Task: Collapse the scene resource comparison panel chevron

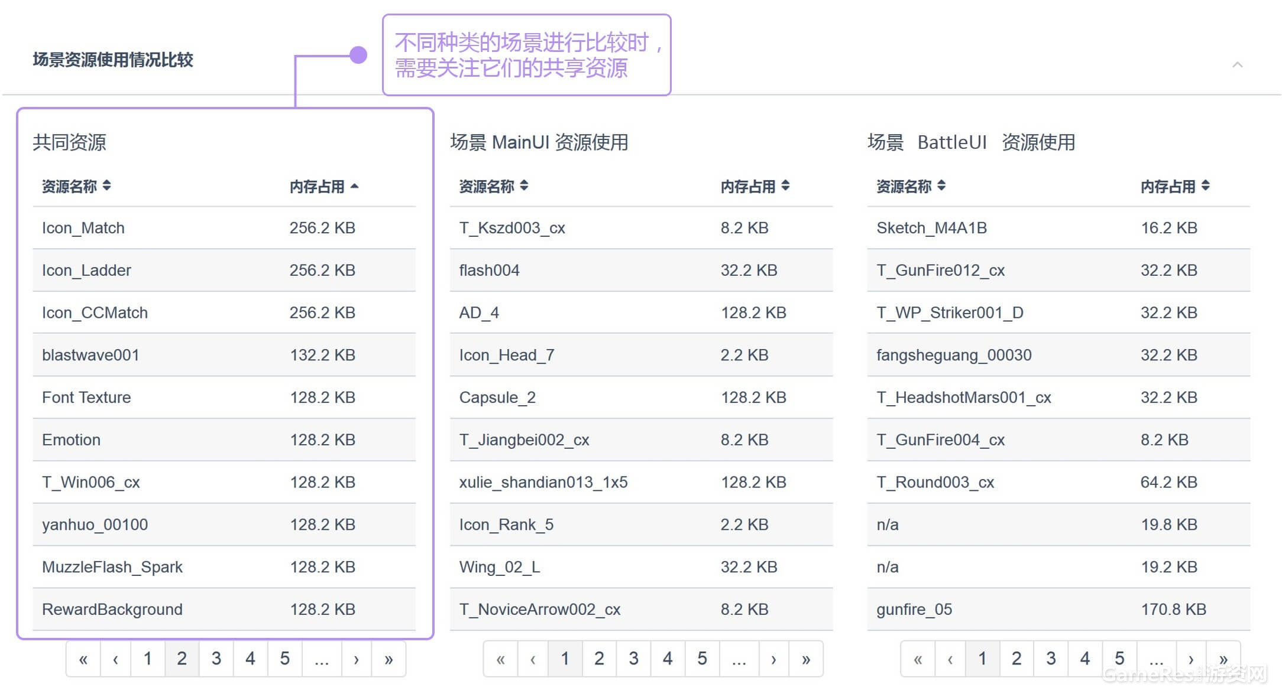Action: point(1237,64)
